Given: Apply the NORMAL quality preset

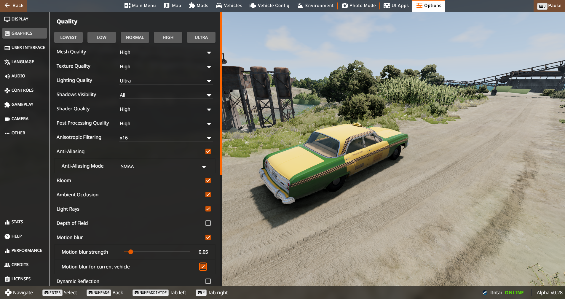Looking at the screenshot, I should click(135, 37).
